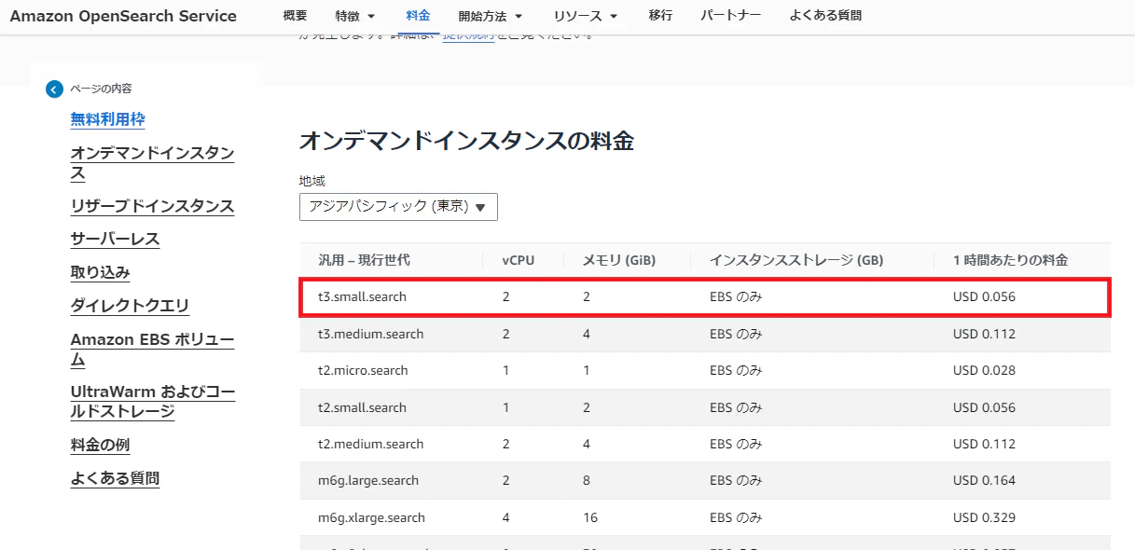Click the t3.small.search instance cell

pyautogui.click(x=363, y=296)
